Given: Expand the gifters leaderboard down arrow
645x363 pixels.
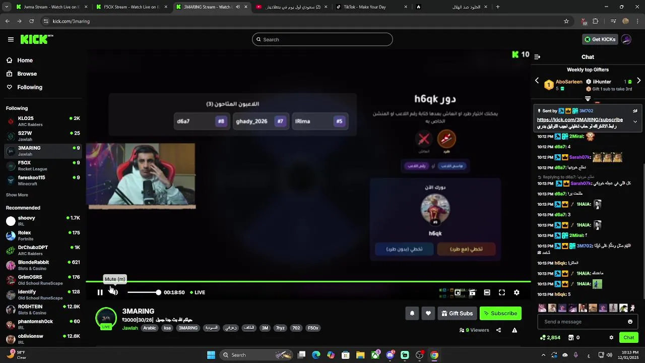Looking at the screenshot, I should [588, 99].
